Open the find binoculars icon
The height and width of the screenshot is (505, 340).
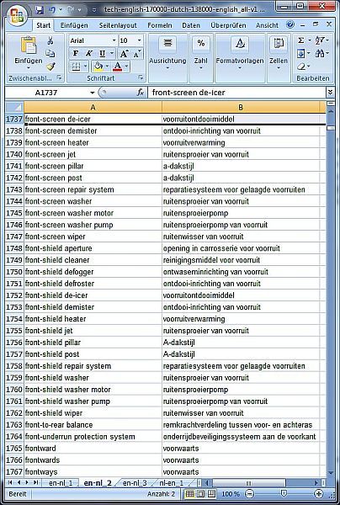(320, 53)
